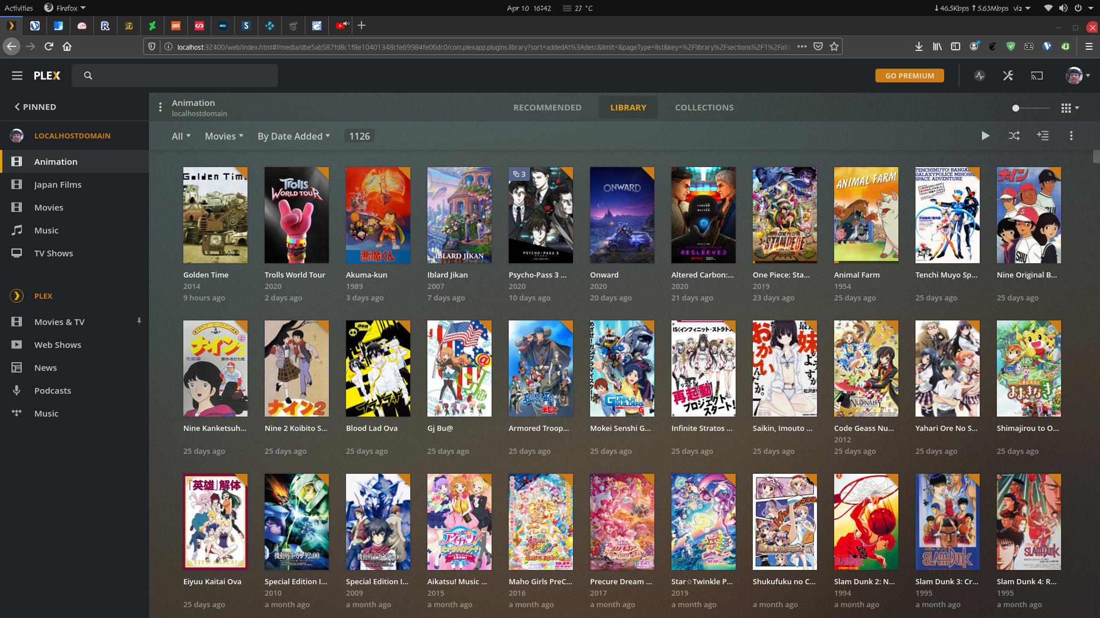This screenshot has width=1100, height=618.
Task: Bookmark this page with star icon
Action: tap(834, 46)
